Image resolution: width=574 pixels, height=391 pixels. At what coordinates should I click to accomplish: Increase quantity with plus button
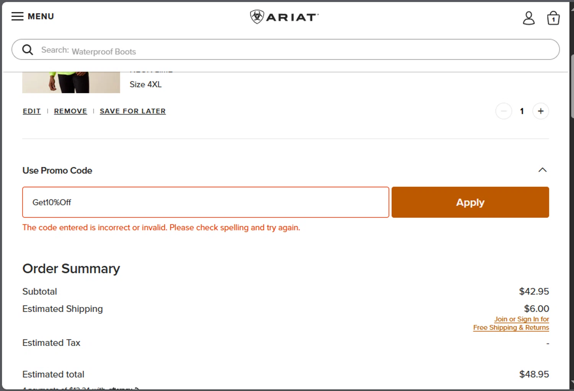(540, 111)
